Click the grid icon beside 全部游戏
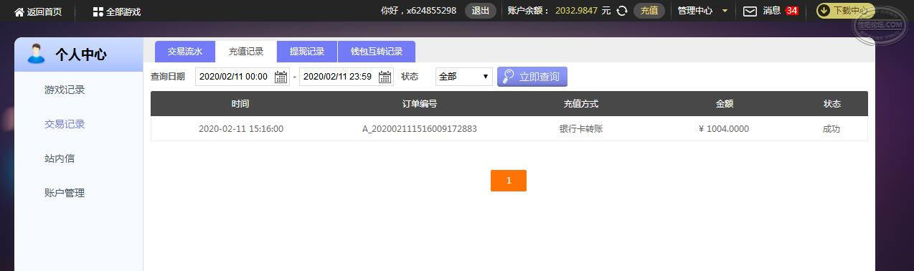 tap(98, 11)
